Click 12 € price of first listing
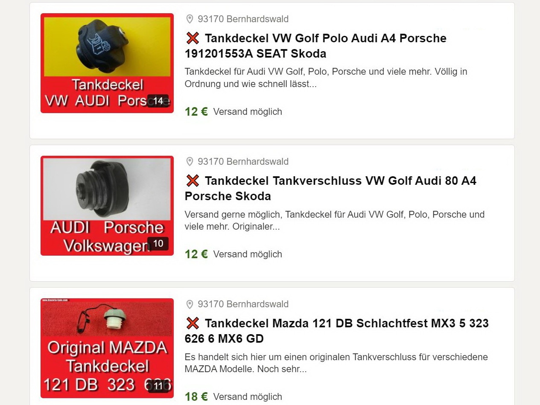Viewport: 540px width, 405px height. coord(196,112)
